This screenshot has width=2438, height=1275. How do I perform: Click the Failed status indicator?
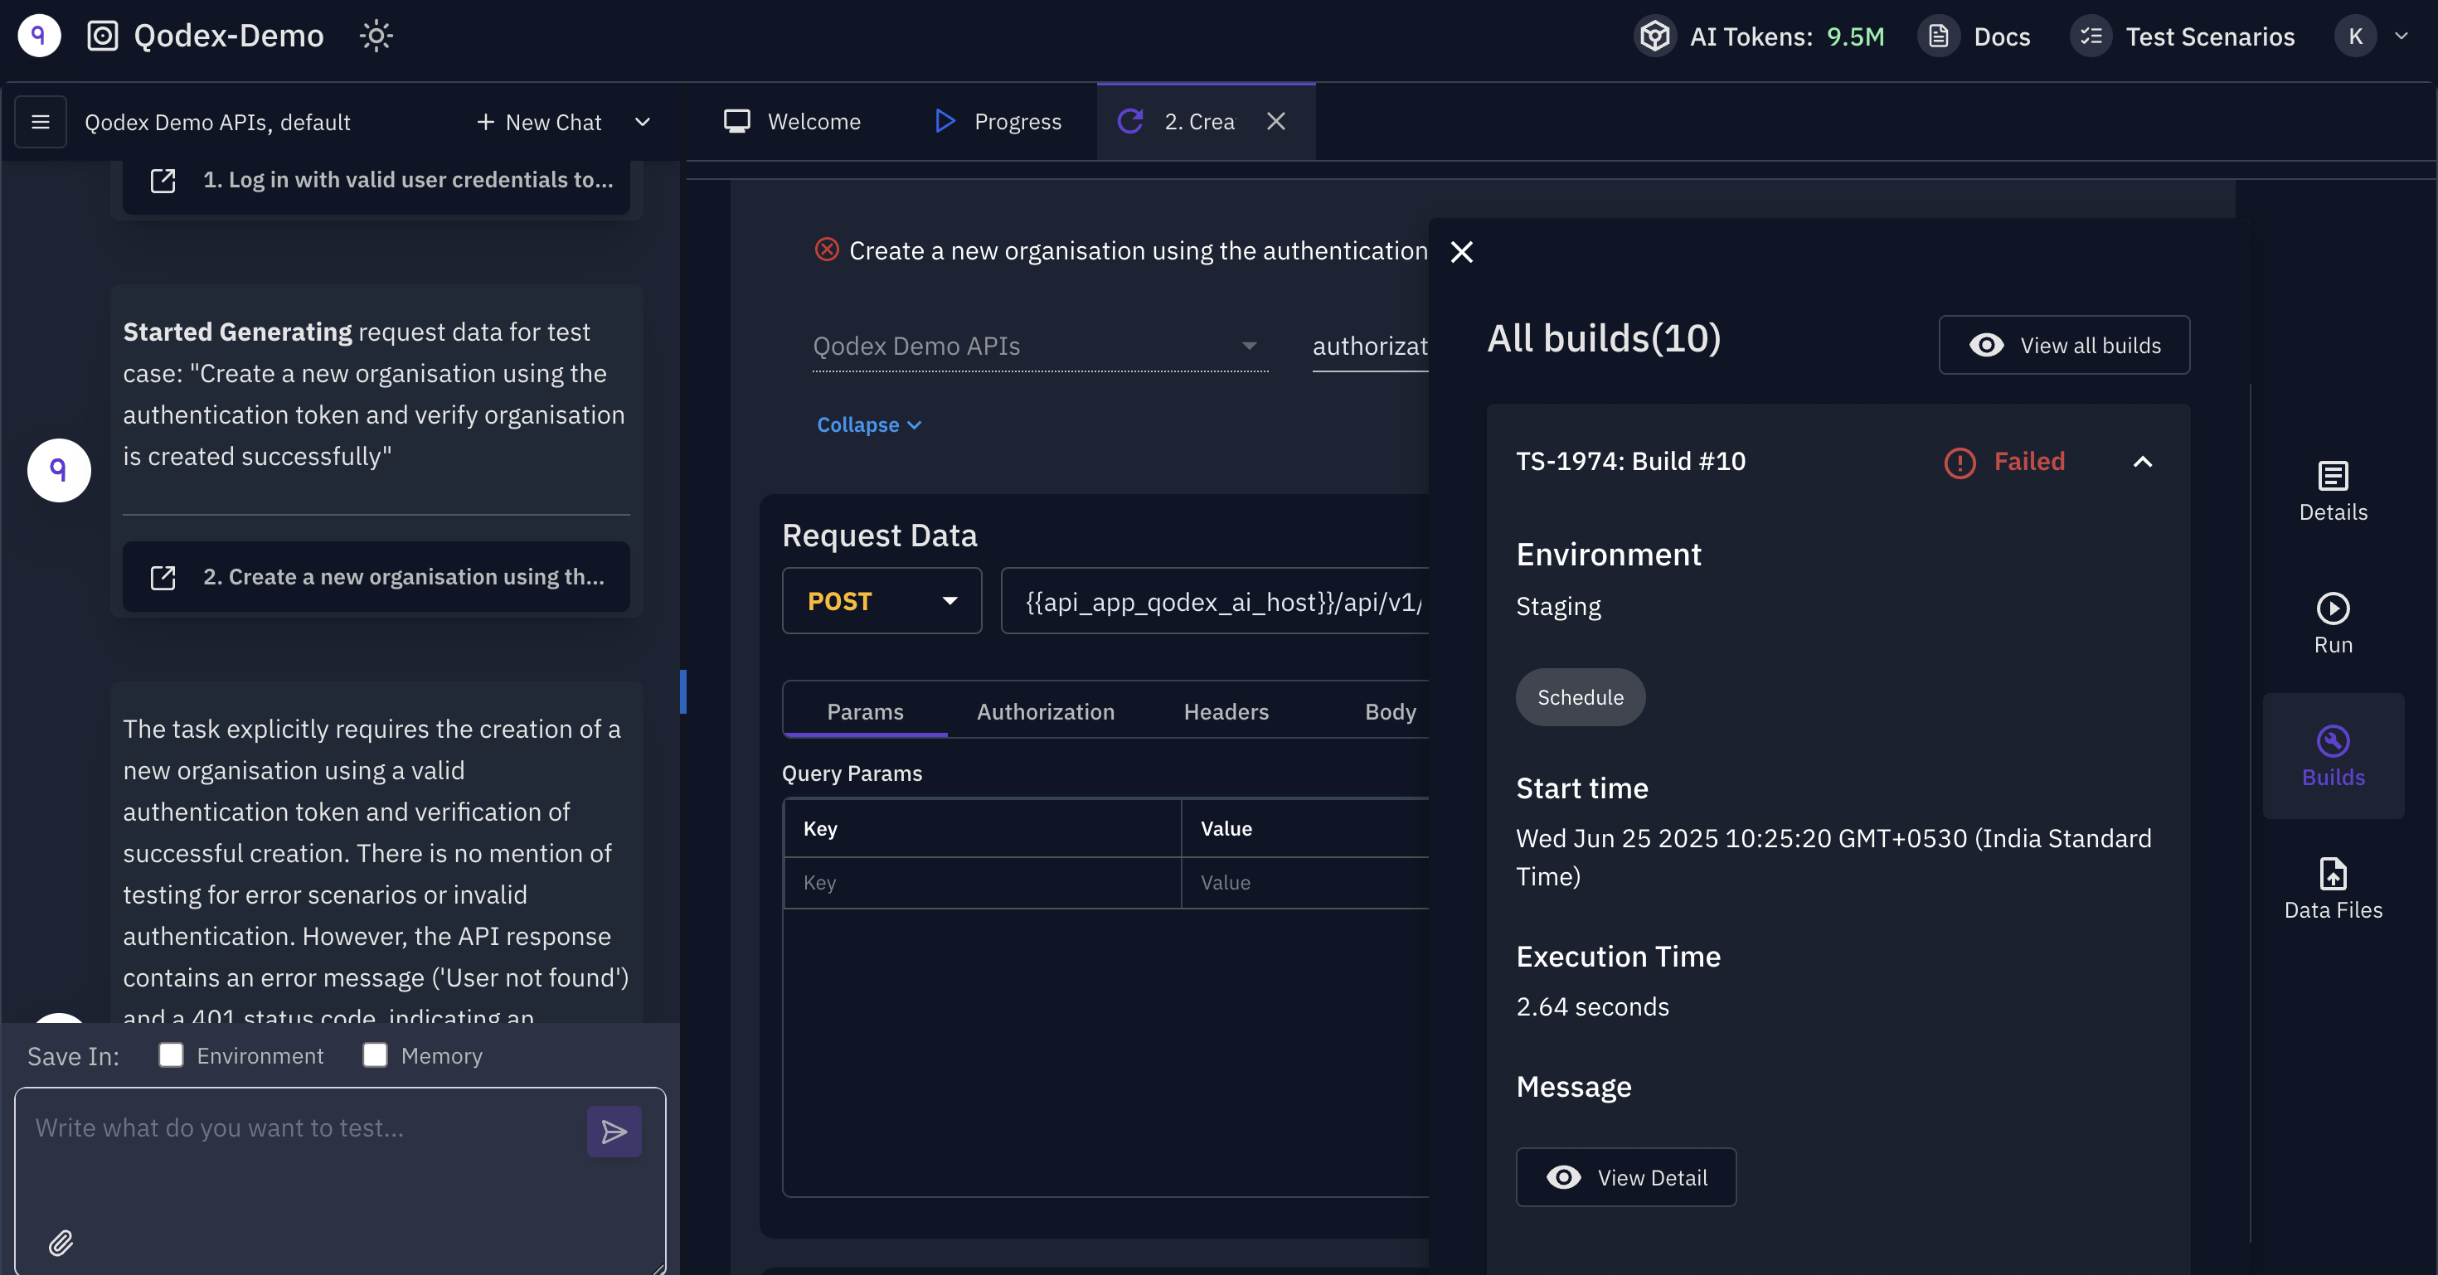(2003, 462)
